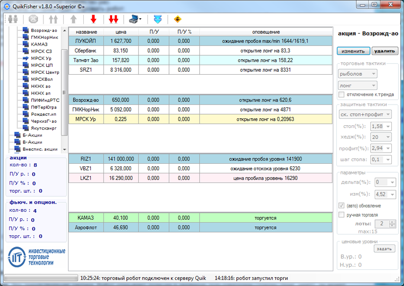Viewport: 404px width, 286px height.
Task: Toggle (авто) обновление checkbox
Action: 341,206
